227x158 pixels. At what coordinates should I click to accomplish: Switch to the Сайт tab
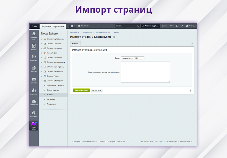34,26
